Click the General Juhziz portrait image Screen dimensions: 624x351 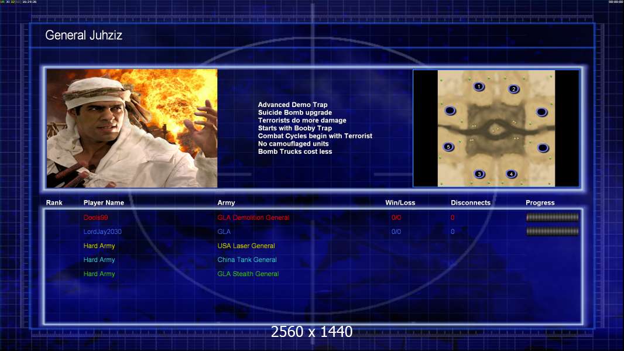(132, 128)
